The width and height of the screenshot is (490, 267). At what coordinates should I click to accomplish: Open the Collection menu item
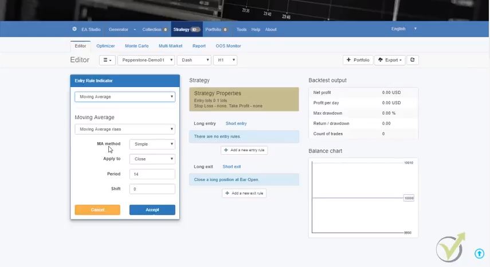tap(155, 29)
